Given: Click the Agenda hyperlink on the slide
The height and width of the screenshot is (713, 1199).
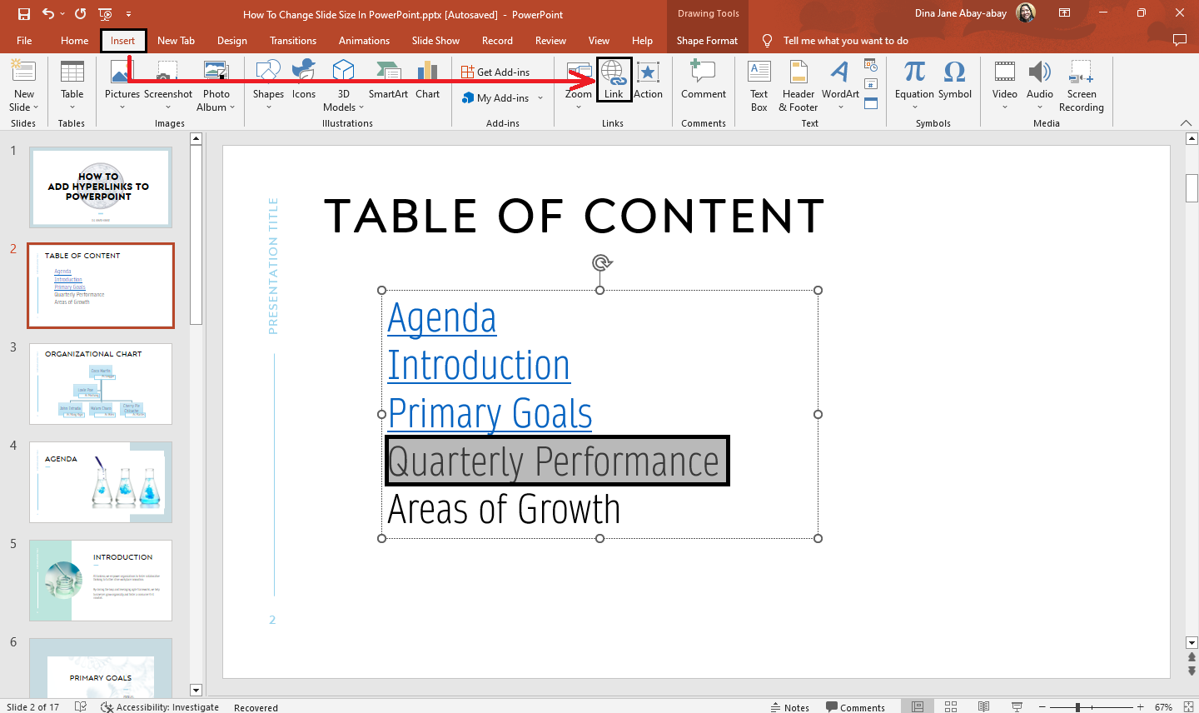Looking at the screenshot, I should point(442,318).
